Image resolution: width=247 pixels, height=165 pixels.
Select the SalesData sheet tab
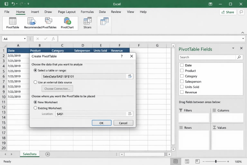click(29, 154)
